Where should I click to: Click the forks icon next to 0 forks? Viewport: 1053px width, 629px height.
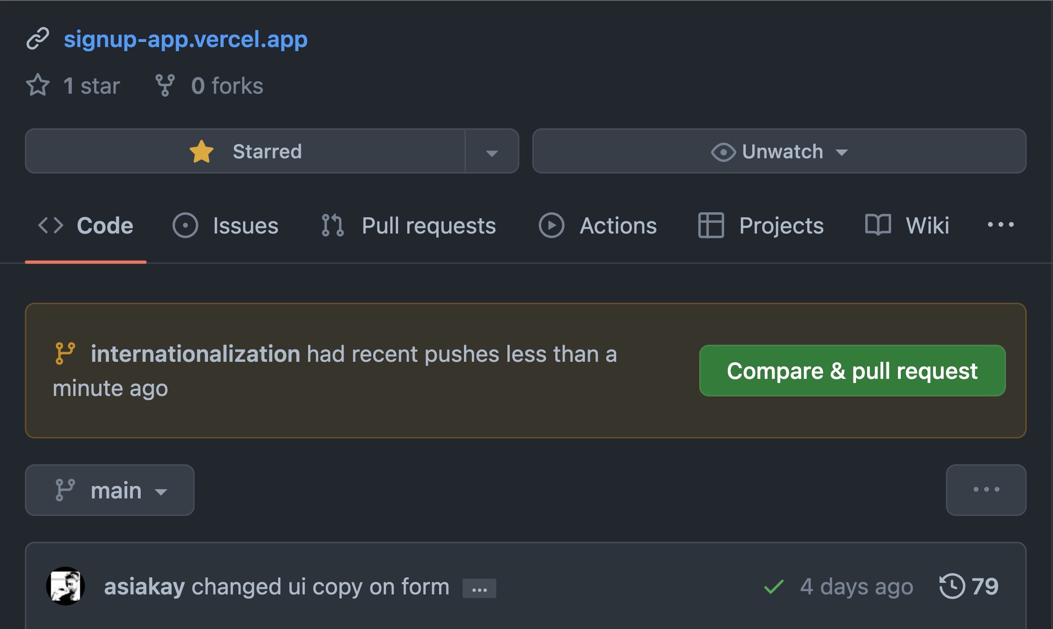165,85
